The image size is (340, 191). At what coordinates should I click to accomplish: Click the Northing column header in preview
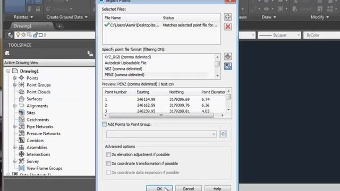(176, 92)
